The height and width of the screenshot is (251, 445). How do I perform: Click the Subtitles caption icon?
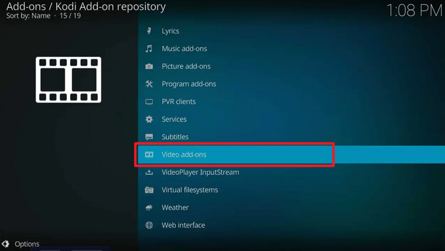click(149, 137)
